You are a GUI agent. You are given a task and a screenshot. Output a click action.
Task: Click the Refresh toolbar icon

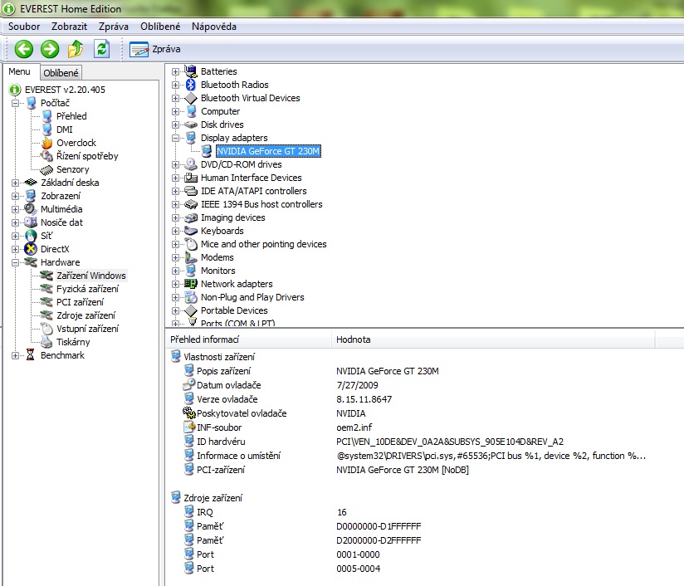click(101, 49)
